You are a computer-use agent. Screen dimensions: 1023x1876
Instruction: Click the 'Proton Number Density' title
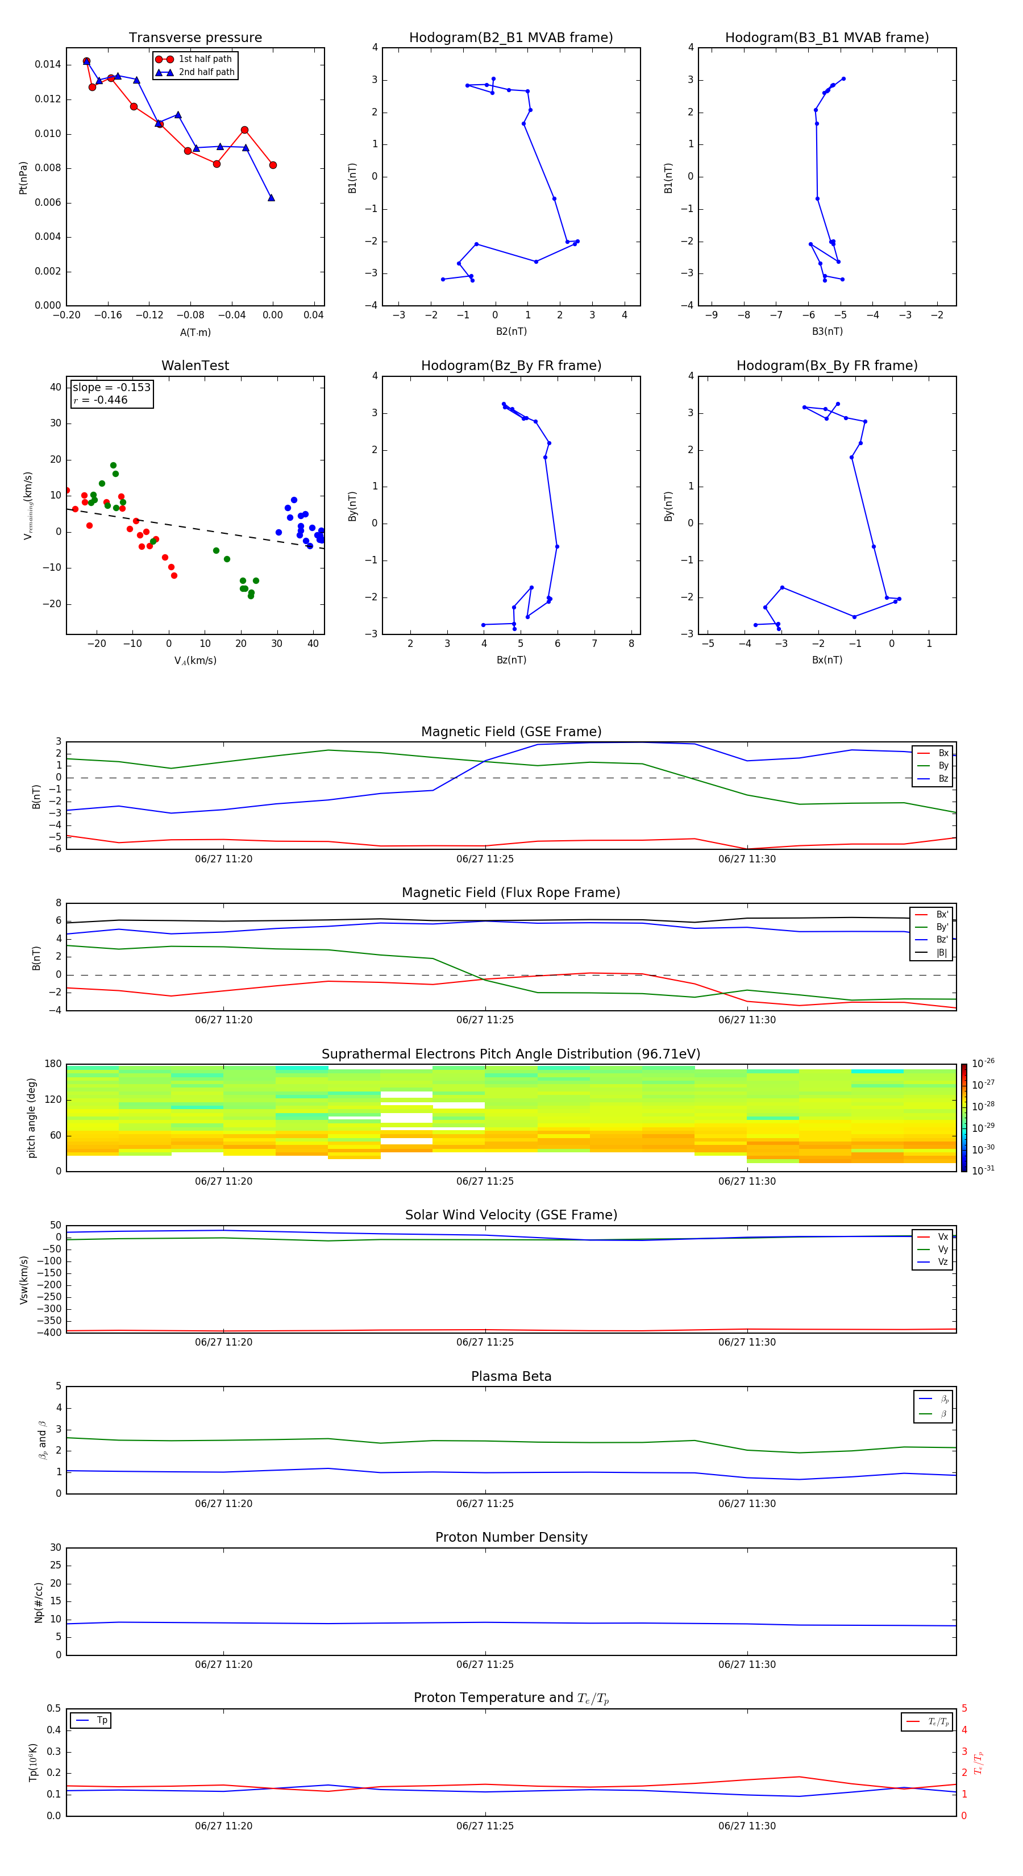[x=511, y=1537]
